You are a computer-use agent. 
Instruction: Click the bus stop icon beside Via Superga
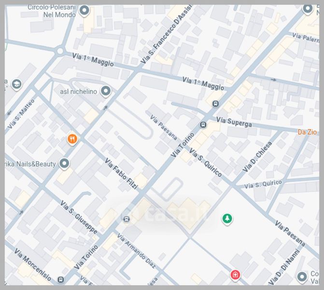click(x=203, y=125)
